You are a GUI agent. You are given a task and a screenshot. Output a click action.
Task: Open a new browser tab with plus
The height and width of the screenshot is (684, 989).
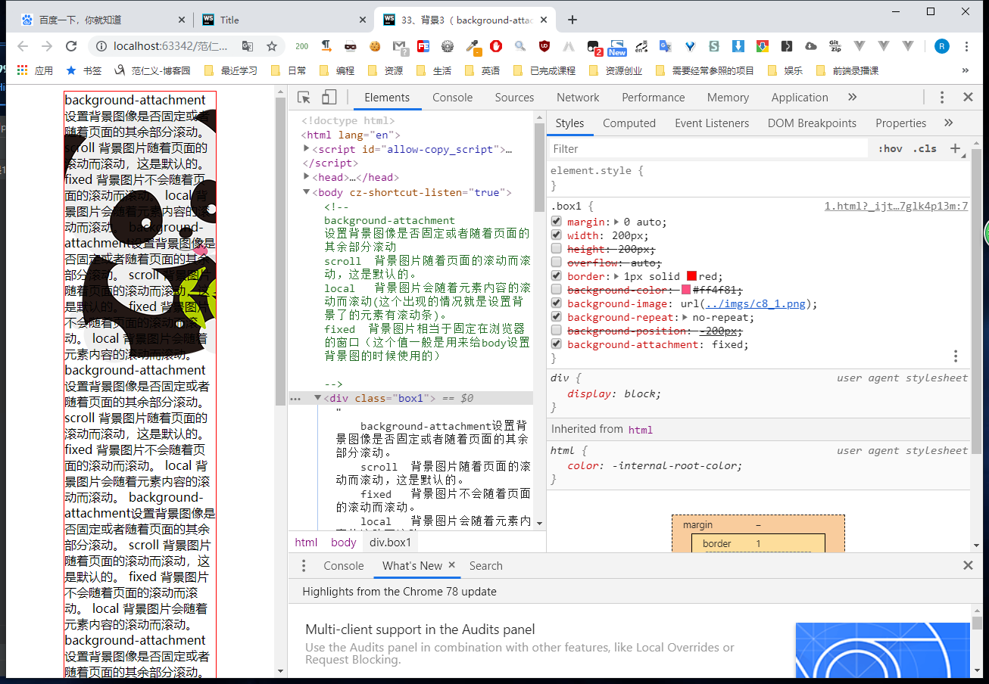coord(572,20)
